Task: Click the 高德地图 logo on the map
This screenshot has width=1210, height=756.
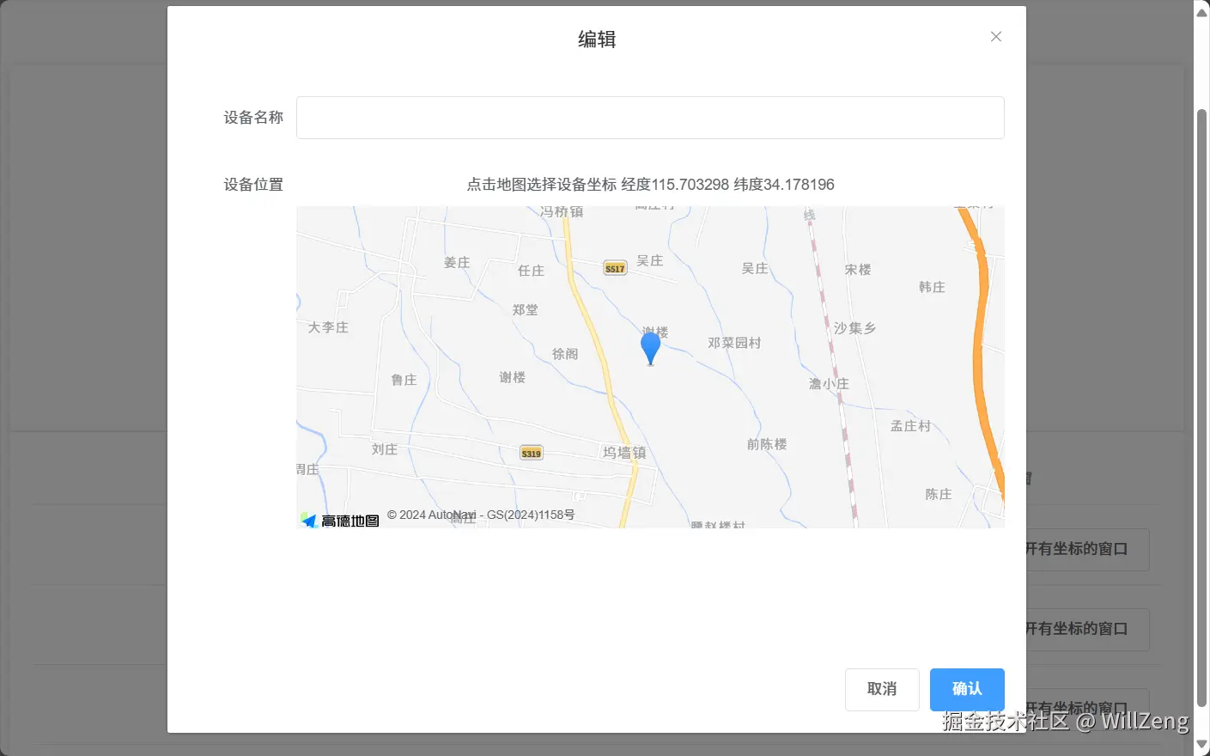Action: (x=340, y=521)
